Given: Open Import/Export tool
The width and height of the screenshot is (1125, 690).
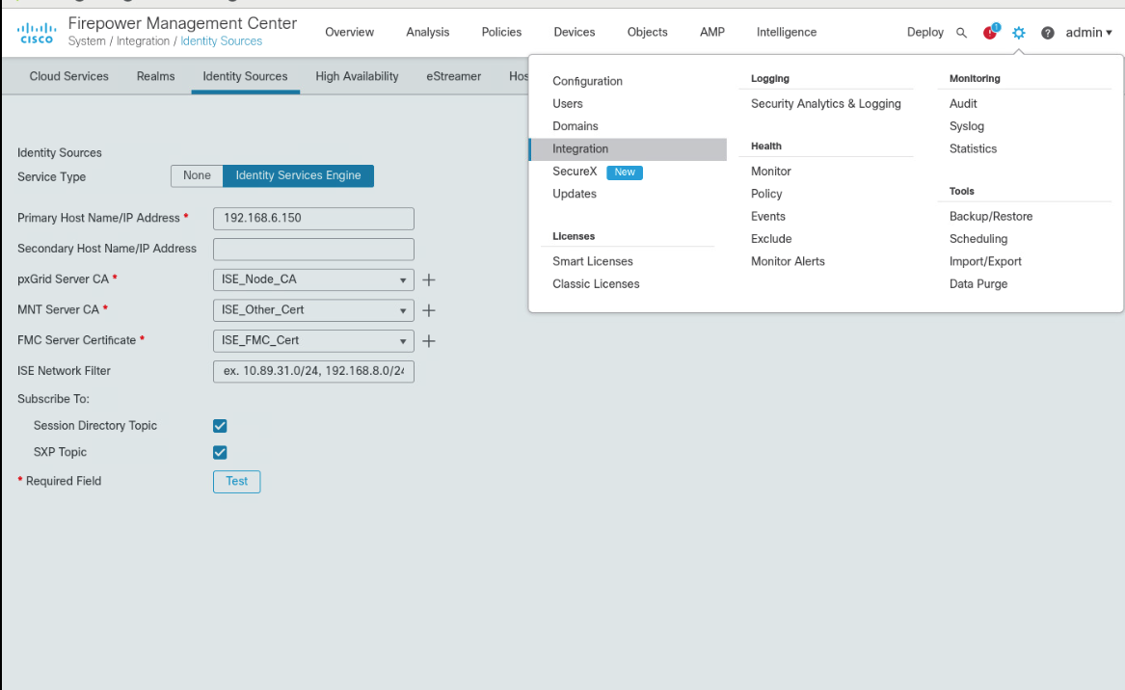Looking at the screenshot, I should [985, 262].
